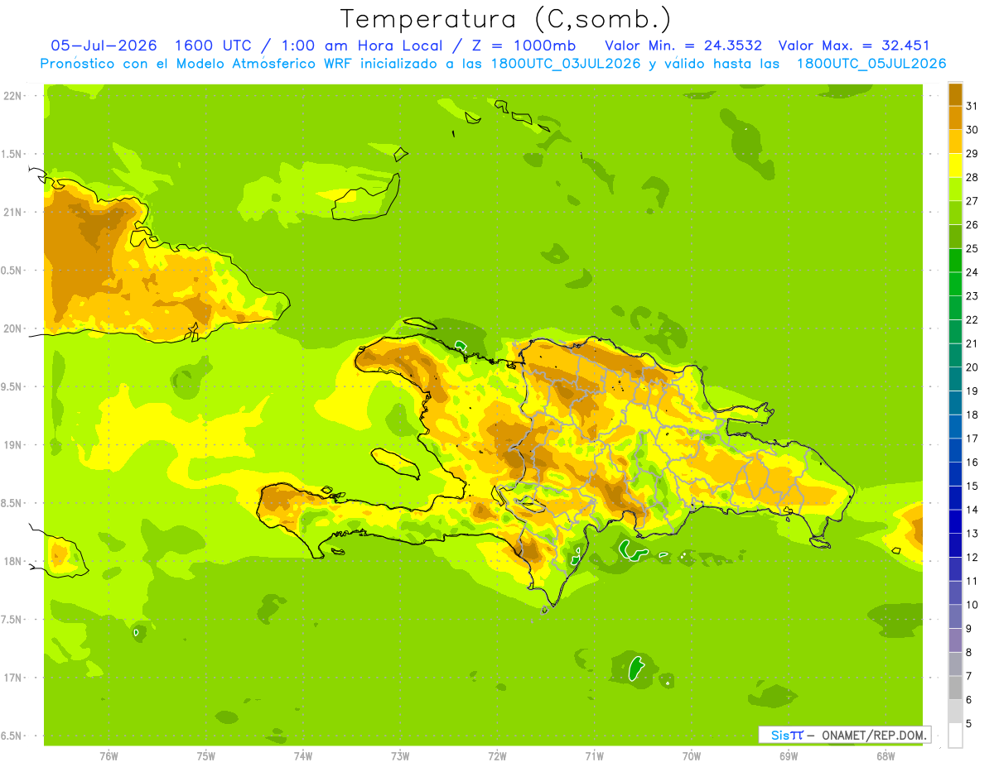Click the '68W' longitude axis label
994x767 pixels.
[x=885, y=755]
